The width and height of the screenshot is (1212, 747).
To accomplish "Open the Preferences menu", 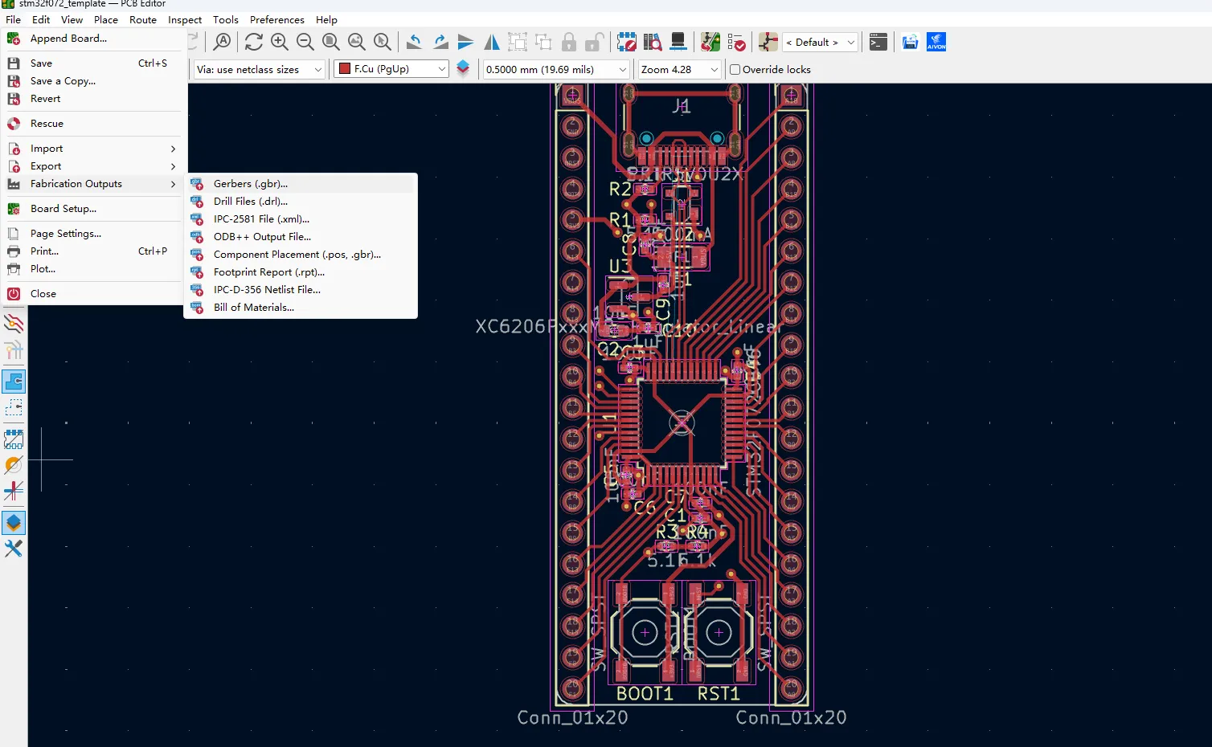I will (x=277, y=19).
